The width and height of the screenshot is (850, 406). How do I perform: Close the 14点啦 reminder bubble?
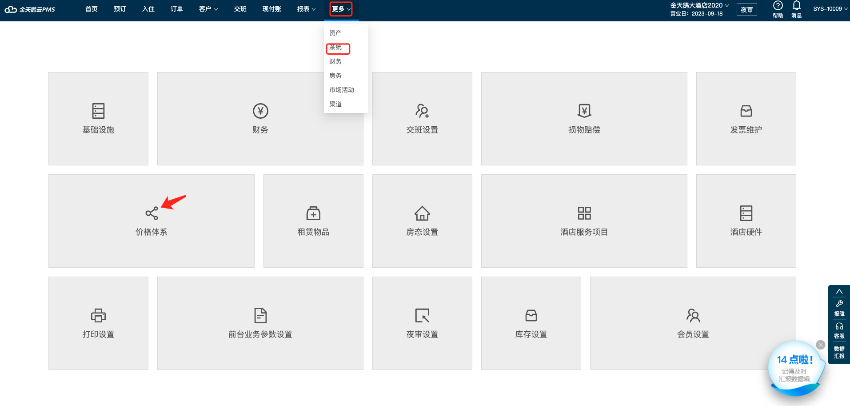tap(821, 345)
